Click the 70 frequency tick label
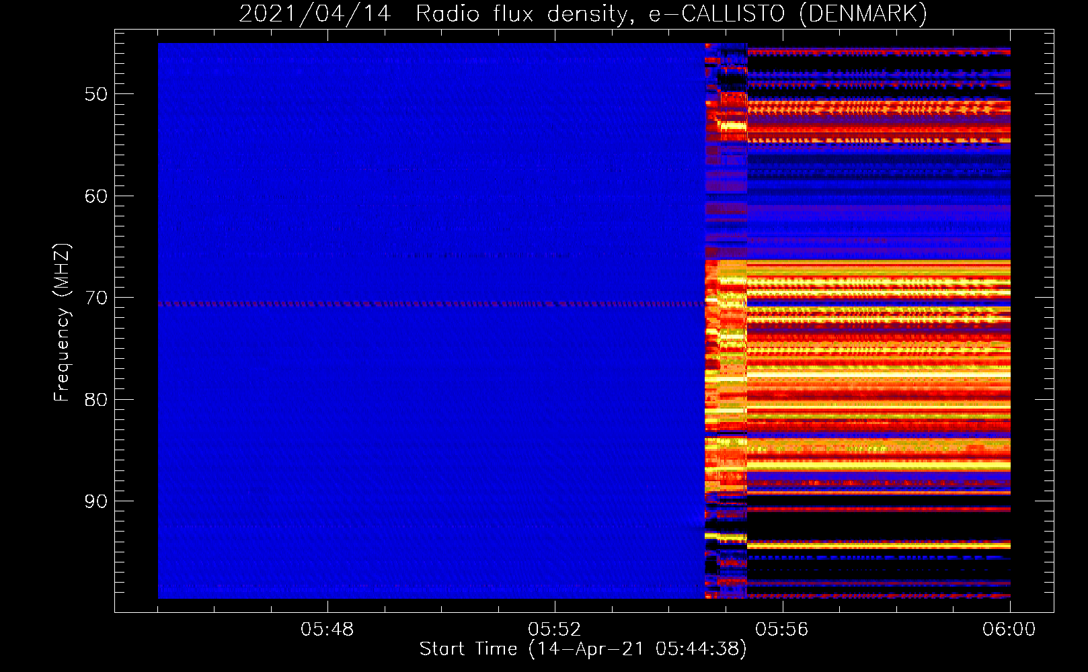The width and height of the screenshot is (1088, 672). (95, 298)
